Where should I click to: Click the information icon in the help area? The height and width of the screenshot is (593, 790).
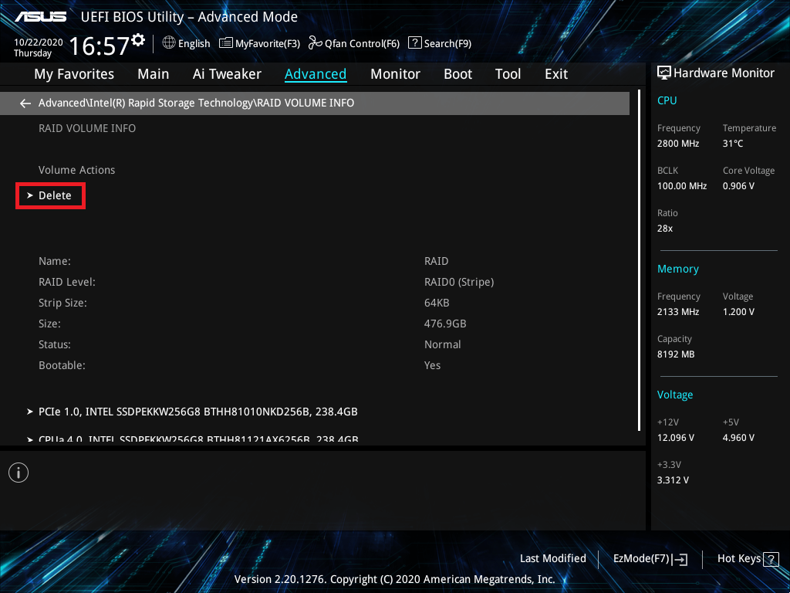tap(19, 473)
